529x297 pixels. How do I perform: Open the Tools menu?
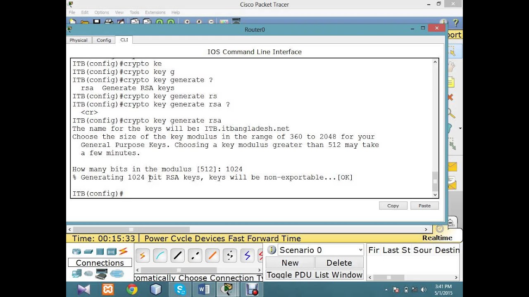[134, 12]
